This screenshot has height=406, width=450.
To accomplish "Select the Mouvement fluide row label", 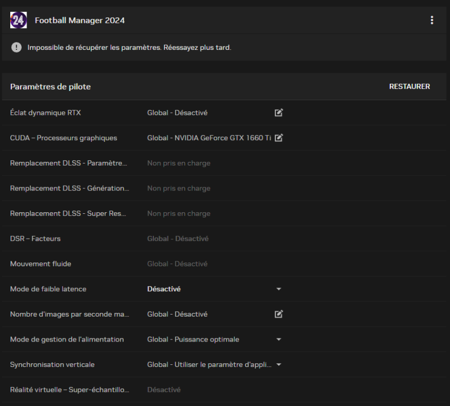I will click(41, 264).
